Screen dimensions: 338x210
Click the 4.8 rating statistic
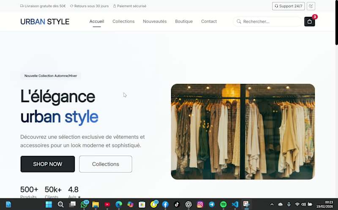[x=73, y=189]
